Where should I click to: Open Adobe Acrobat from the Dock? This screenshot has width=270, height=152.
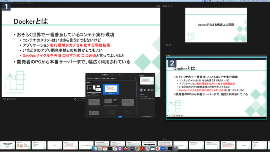tap(142, 149)
